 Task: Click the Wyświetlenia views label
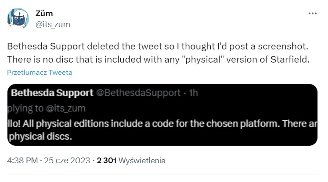tap(142, 161)
